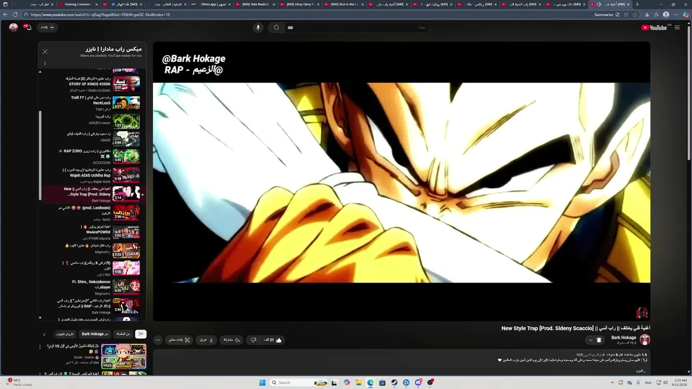The image size is (692, 389).
Task: Go back with browser back arrow
Action: pos(5,15)
